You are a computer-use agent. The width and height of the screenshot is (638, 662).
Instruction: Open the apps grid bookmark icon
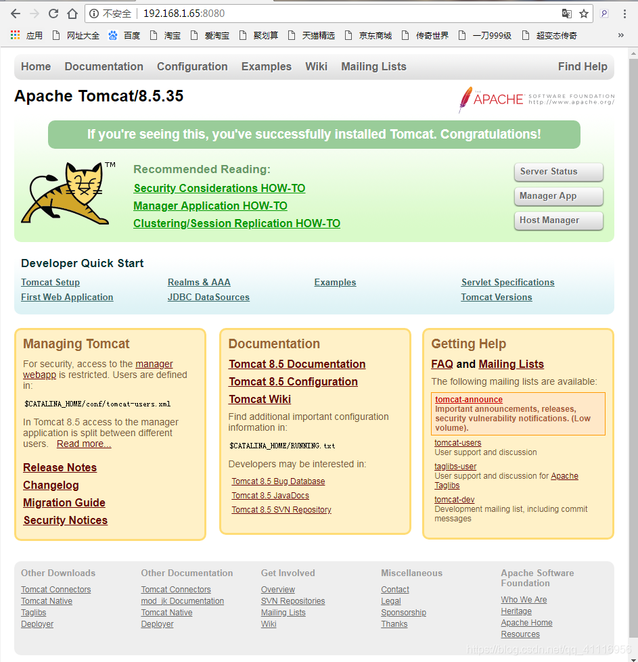(15, 35)
